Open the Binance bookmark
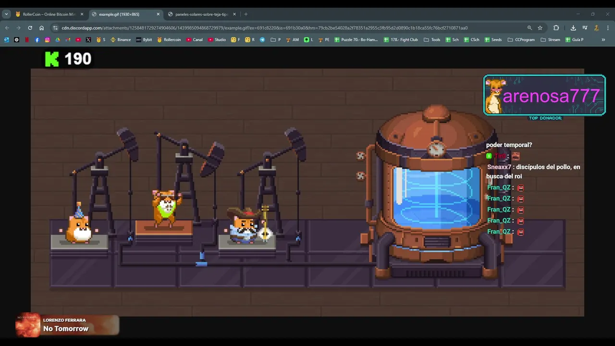 point(121,39)
